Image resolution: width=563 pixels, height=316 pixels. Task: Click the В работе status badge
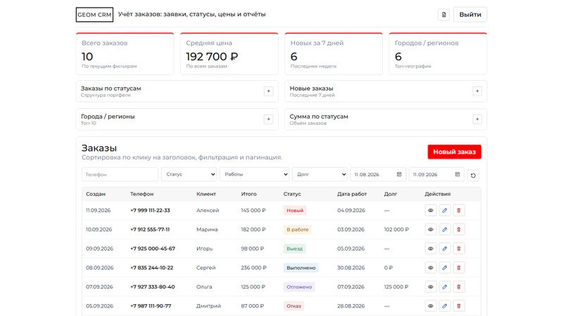pyautogui.click(x=297, y=230)
